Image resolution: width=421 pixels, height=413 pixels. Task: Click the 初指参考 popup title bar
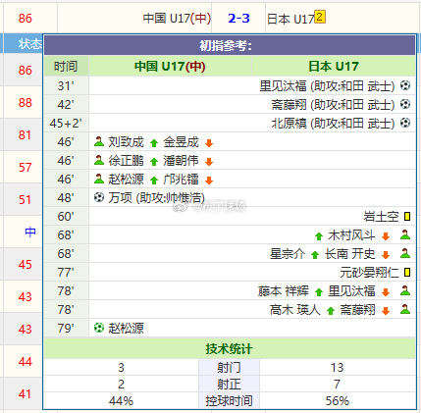[230, 46]
